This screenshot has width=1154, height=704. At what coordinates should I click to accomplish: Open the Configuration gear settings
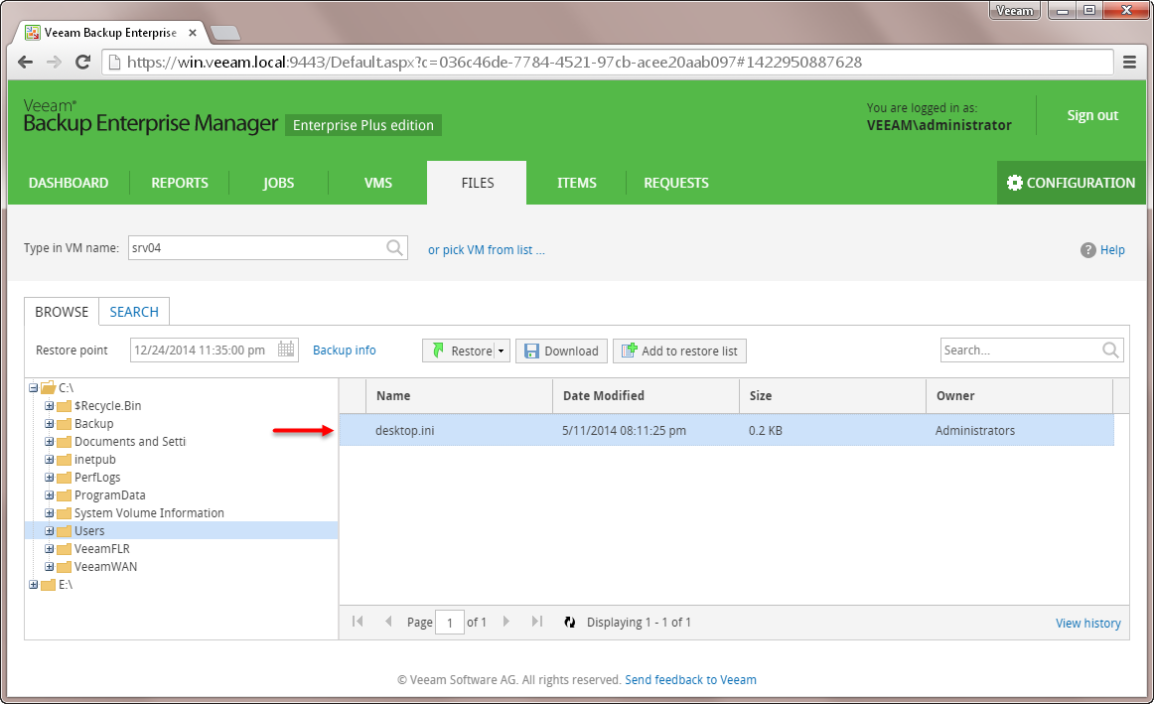(x=1071, y=183)
